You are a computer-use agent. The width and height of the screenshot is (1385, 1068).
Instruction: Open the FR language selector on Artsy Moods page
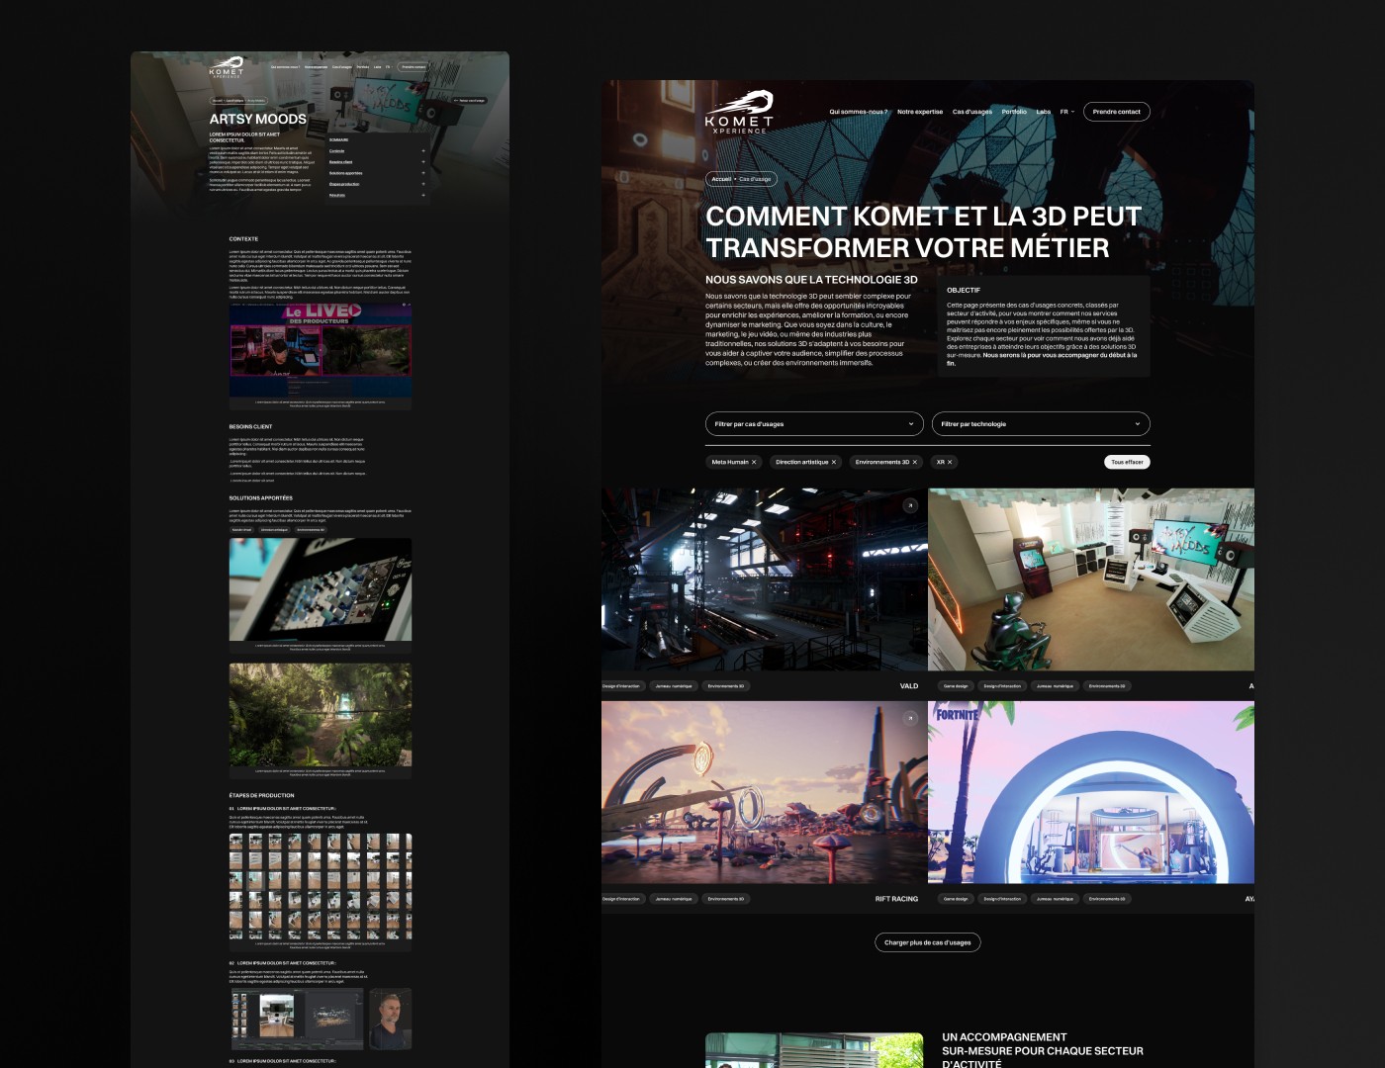[389, 67]
